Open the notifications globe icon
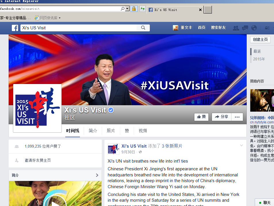The width and height of the screenshot is (274, 206). point(254,28)
